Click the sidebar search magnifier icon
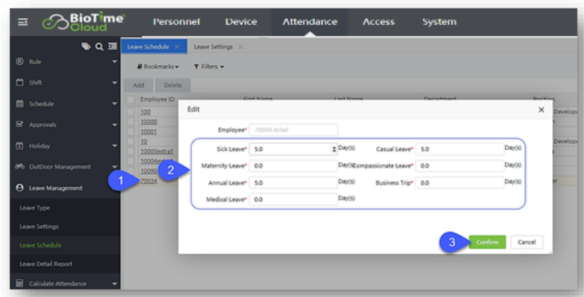The height and width of the screenshot is (297, 584). pyautogui.click(x=99, y=47)
